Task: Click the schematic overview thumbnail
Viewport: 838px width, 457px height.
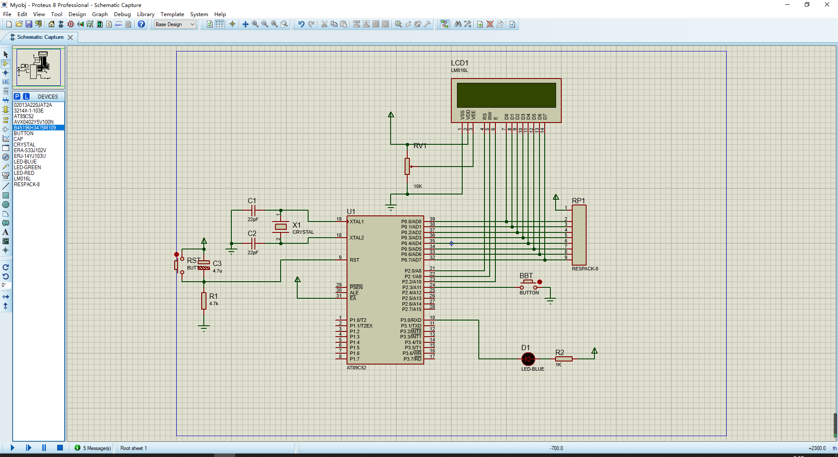Action: [x=39, y=67]
